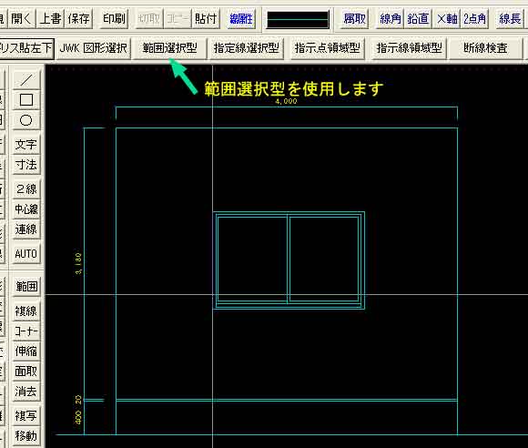Click the 指示点領域型 button
The width and height of the screenshot is (528, 448).
coord(328,48)
